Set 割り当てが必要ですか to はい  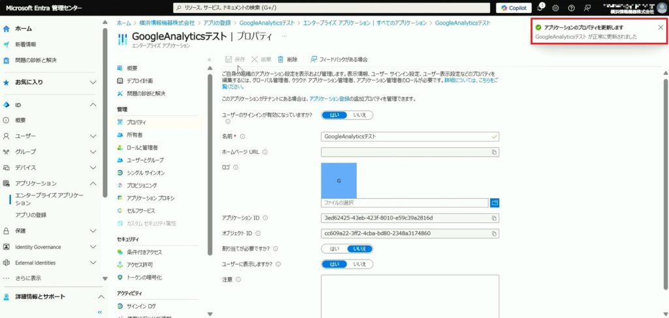pos(334,249)
